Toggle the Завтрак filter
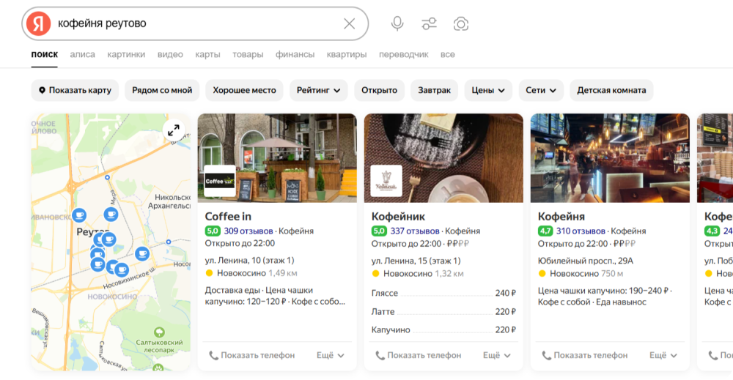 (x=434, y=90)
